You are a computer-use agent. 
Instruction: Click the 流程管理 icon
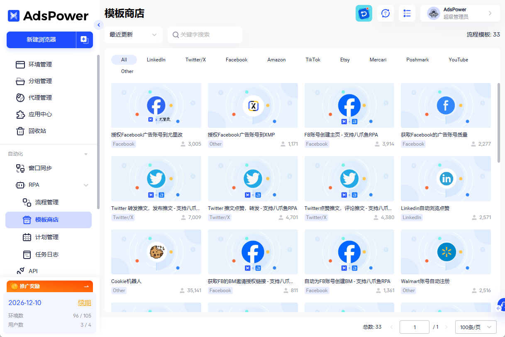[x=27, y=202]
